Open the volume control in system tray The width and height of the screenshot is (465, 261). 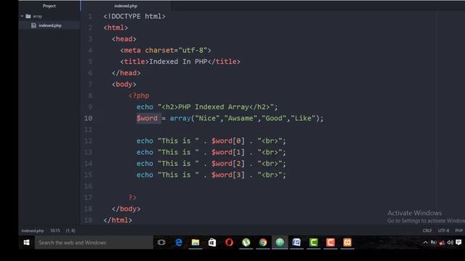pyautogui.click(x=450, y=243)
